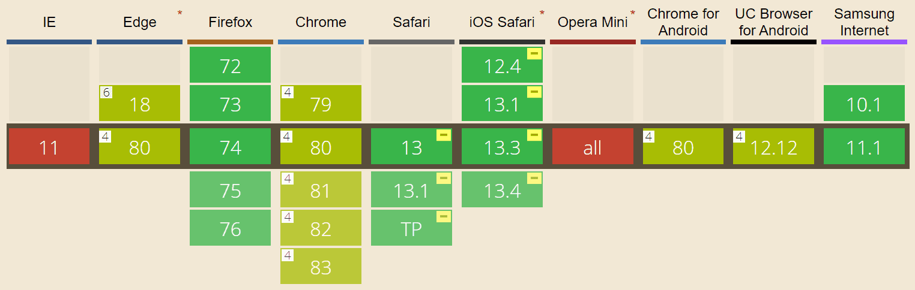Click the yellow prefix flag on desktop Safari 13
The height and width of the screenshot is (290, 915).
tap(444, 135)
